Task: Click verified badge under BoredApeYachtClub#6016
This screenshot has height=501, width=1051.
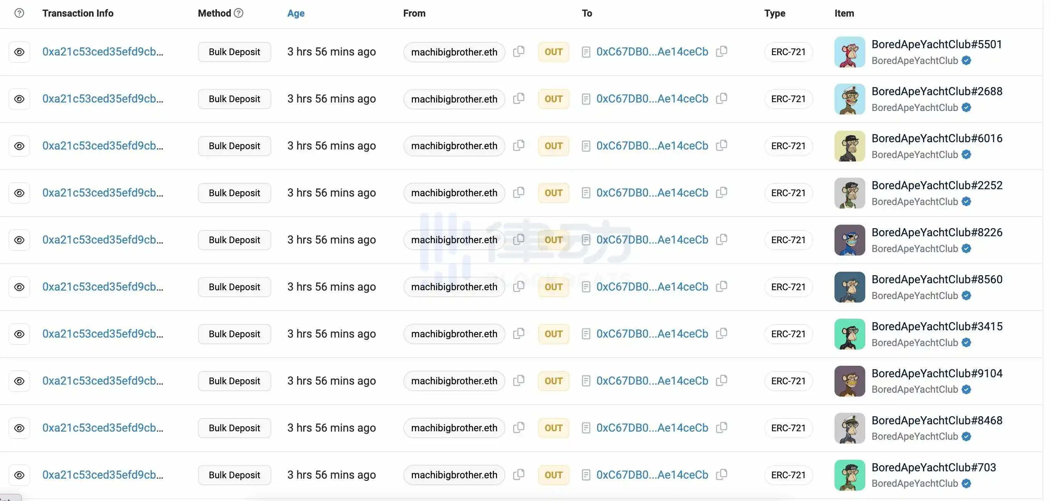Action: click(x=966, y=155)
